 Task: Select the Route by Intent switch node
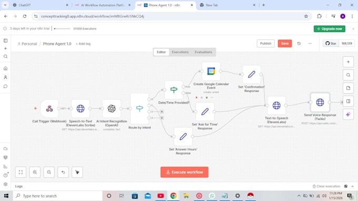pos(140,108)
